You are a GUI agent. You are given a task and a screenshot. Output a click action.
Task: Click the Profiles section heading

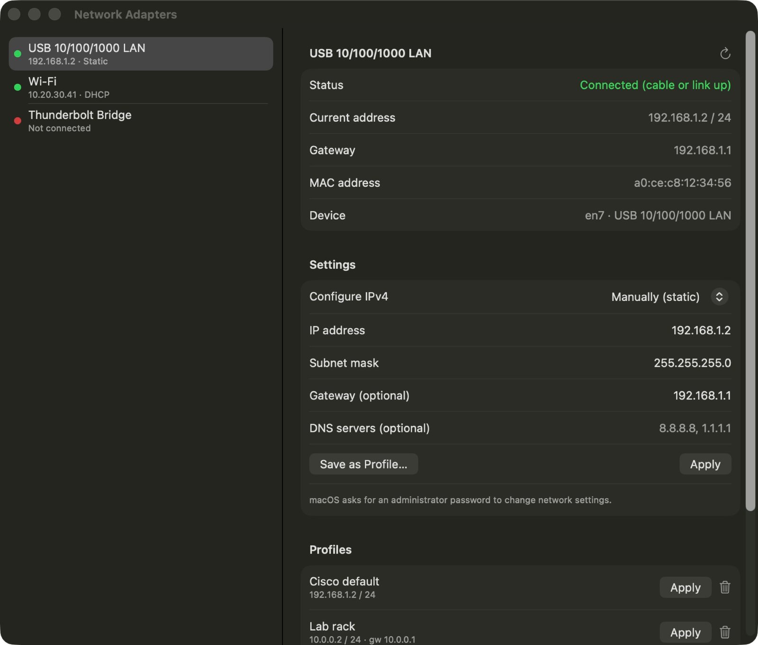click(x=330, y=550)
